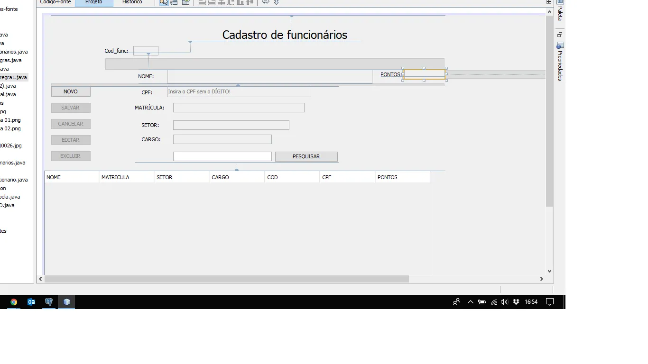
Task: Click the horizontal scrollbar right arrow
Action: pos(542,279)
